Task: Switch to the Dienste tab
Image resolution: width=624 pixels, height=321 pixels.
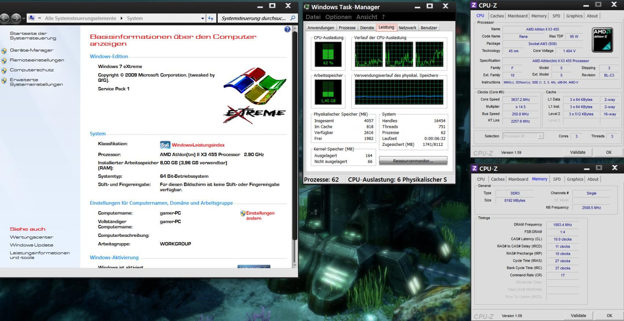Action: point(367,28)
